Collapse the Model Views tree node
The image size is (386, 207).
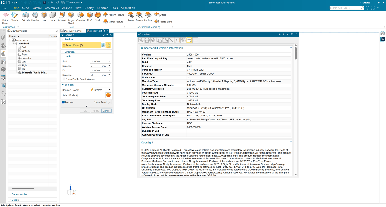(10, 40)
